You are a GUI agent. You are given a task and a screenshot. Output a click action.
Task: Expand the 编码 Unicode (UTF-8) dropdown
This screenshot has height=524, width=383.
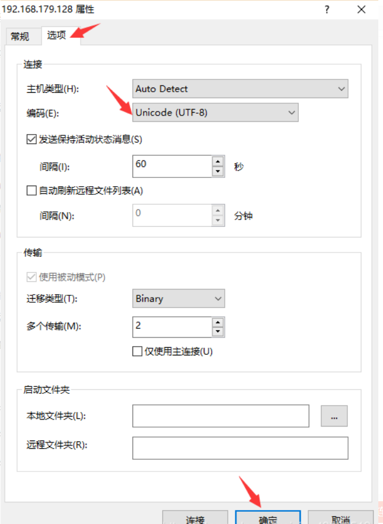[x=215, y=113]
